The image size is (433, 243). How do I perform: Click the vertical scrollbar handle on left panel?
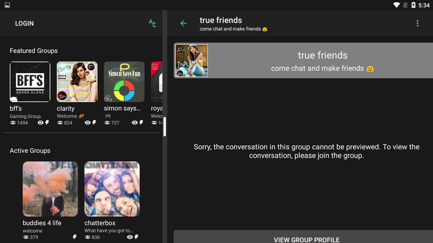point(164,127)
